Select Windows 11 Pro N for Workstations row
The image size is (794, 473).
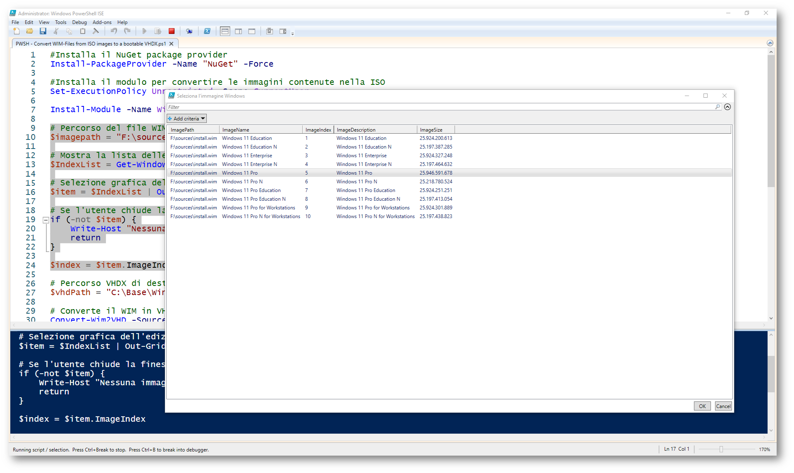(x=450, y=216)
